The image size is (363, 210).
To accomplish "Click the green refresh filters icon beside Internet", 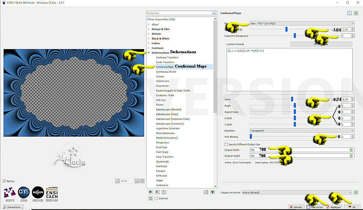I will 150,198.
